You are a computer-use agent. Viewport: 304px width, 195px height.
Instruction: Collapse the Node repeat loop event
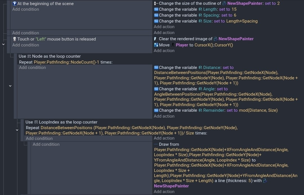10,86
